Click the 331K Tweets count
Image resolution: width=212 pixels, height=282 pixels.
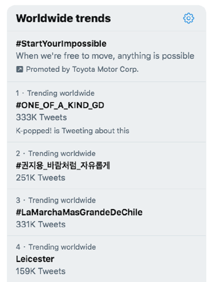coord(40,224)
